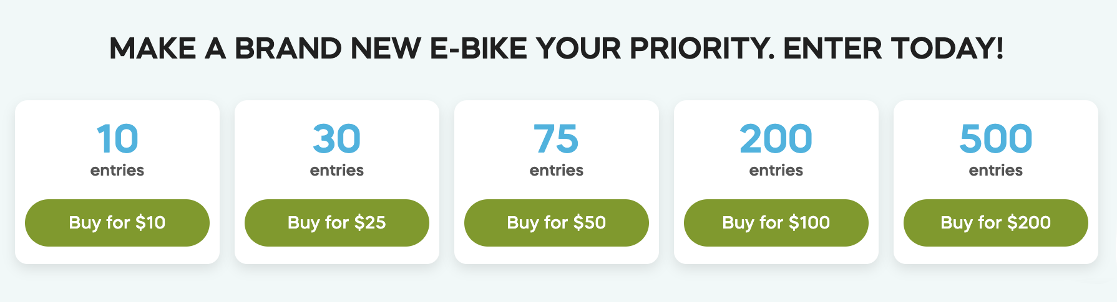Click ENTER TODAY! text in headline
Viewport: 1117px width, 302px height.
[x=894, y=49]
